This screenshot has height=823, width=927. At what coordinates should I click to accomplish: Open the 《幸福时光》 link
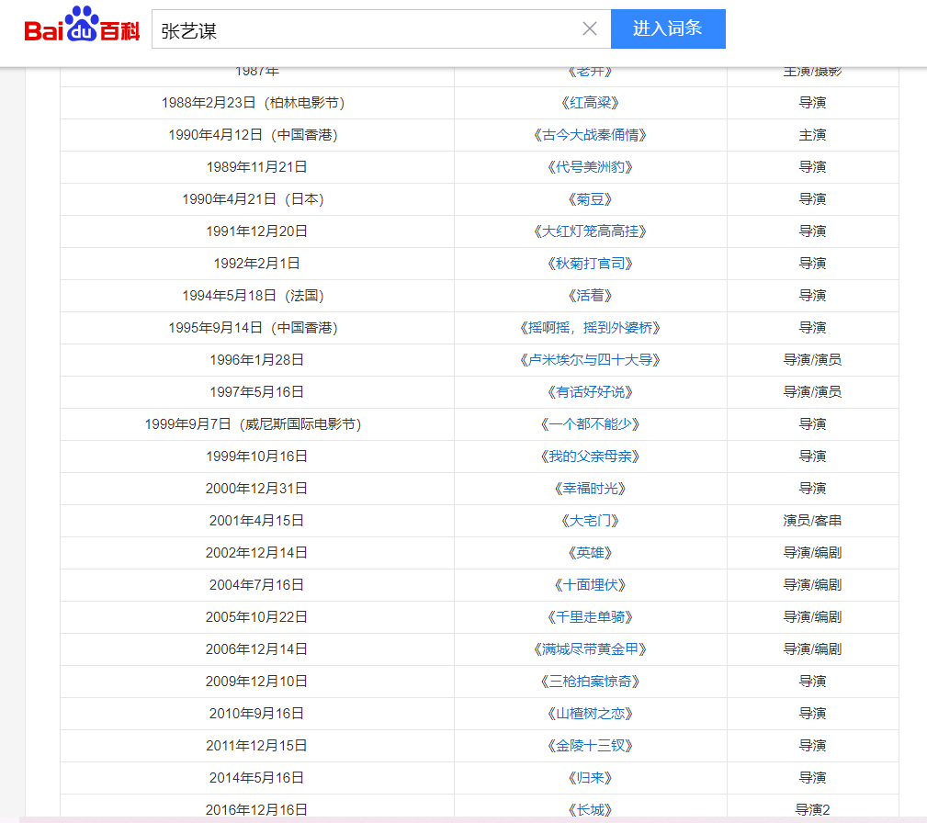click(x=590, y=489)
